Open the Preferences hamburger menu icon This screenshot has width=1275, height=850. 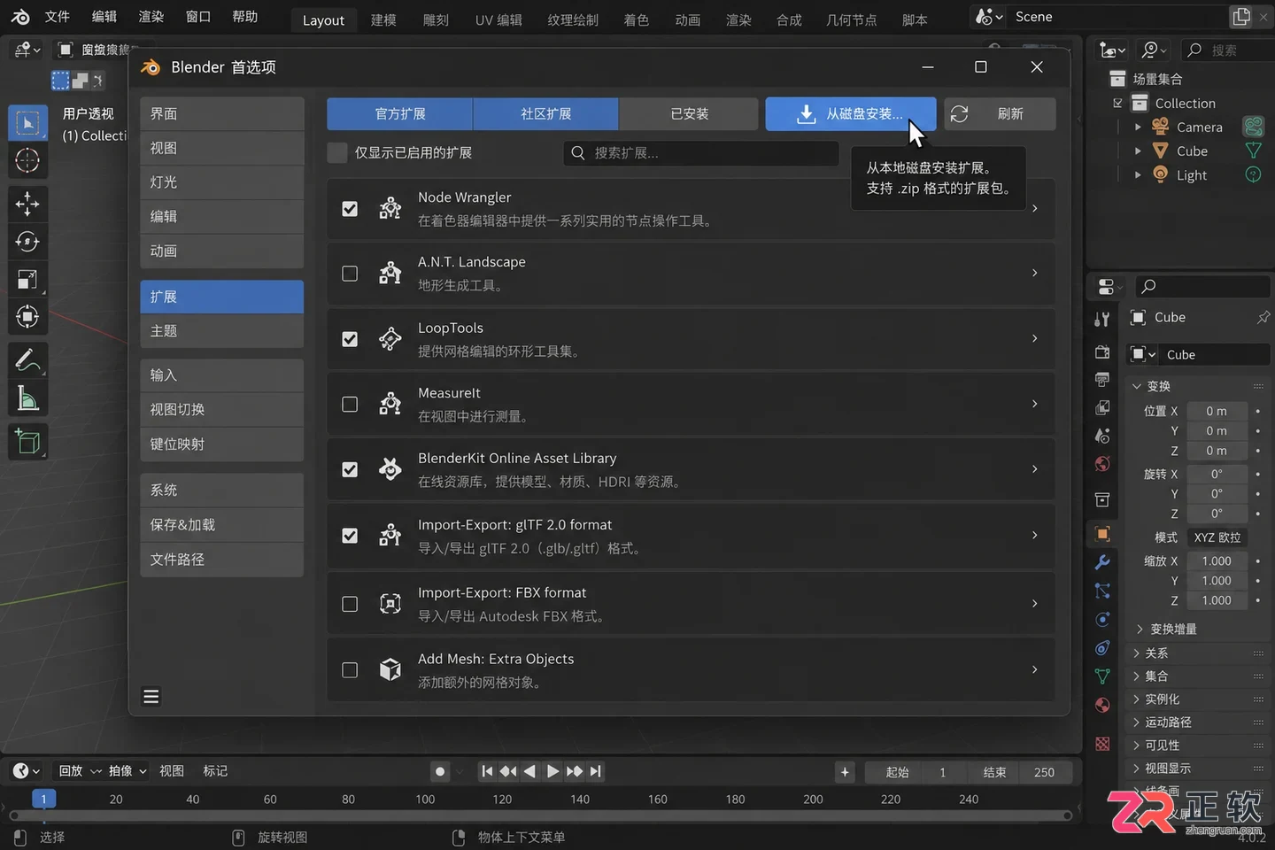[x=151, y=697]
